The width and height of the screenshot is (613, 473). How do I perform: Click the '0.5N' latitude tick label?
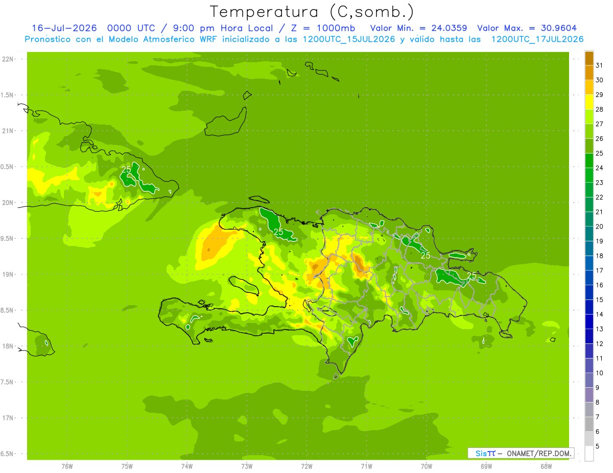8,167
